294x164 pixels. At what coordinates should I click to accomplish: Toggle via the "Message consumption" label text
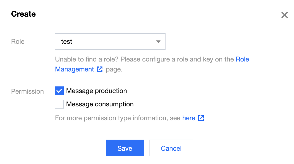coord(100,104)
